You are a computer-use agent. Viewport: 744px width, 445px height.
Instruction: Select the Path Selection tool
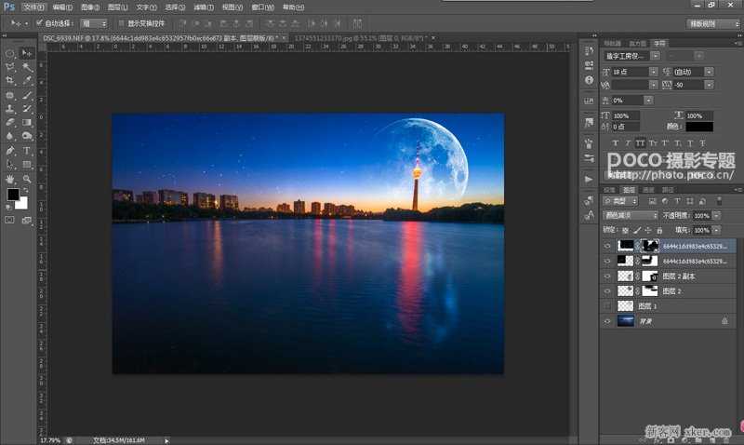point(10,165)
